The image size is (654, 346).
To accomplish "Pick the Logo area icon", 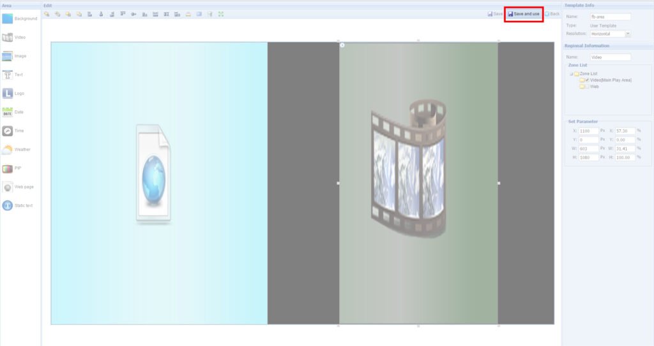I will click(8, 94).
